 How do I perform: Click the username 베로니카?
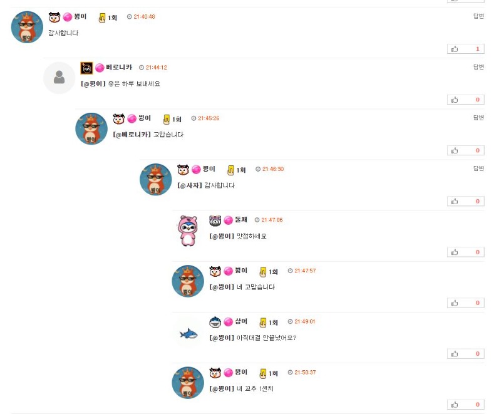(x=119, y=67)
